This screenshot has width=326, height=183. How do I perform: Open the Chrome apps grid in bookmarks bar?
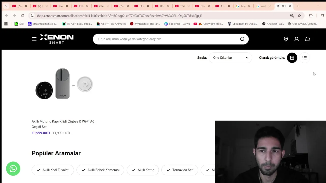tap(6, 24)
